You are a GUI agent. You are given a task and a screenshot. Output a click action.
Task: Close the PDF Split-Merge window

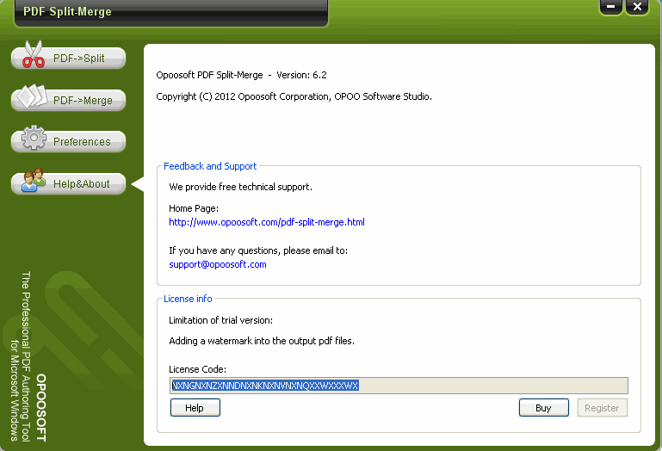click(637, 7)
